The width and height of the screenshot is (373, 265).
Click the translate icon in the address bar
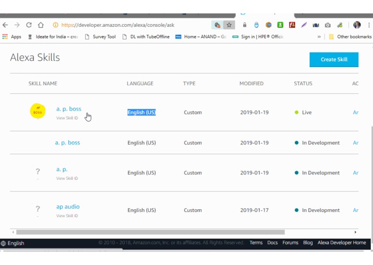click(217, 25)
